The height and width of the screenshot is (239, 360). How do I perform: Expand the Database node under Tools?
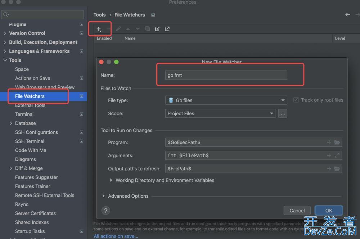point(11,123)
